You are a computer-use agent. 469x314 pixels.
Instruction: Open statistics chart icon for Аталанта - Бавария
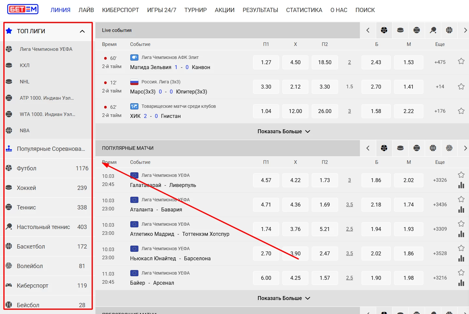(461, 210)
